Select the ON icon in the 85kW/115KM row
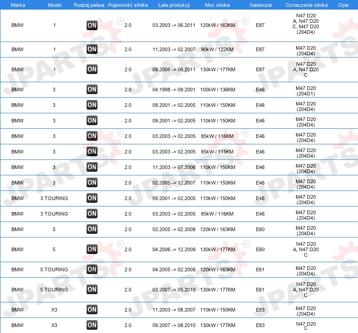This screenshot has width=358, height=333. 92,152
